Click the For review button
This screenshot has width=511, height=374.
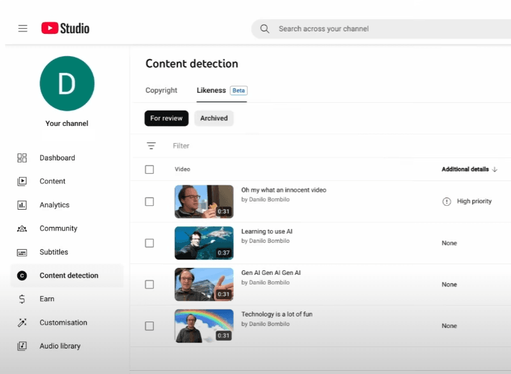coord(166,118)
